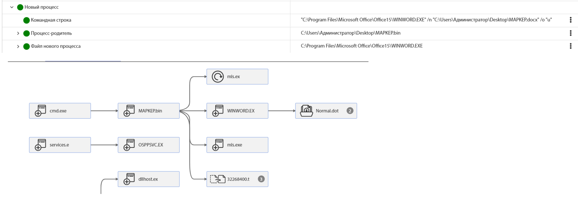The height and width of the screenshot is (204, 578).
Task: Expand the Файл нового процесса row
Action: pos(18,46)
